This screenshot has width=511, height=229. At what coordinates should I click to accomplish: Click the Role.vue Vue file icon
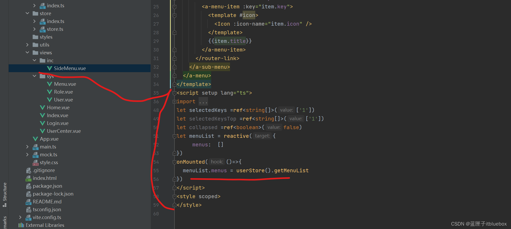click(49, 92)
